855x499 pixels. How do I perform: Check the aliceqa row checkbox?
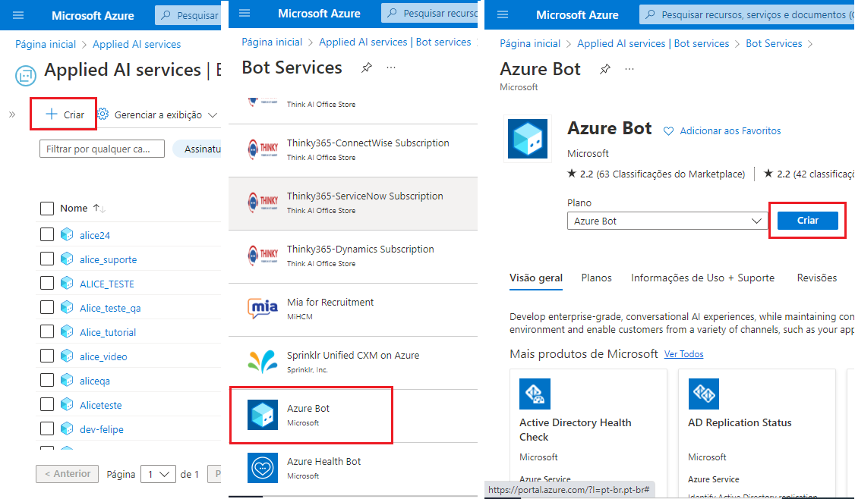47,380
